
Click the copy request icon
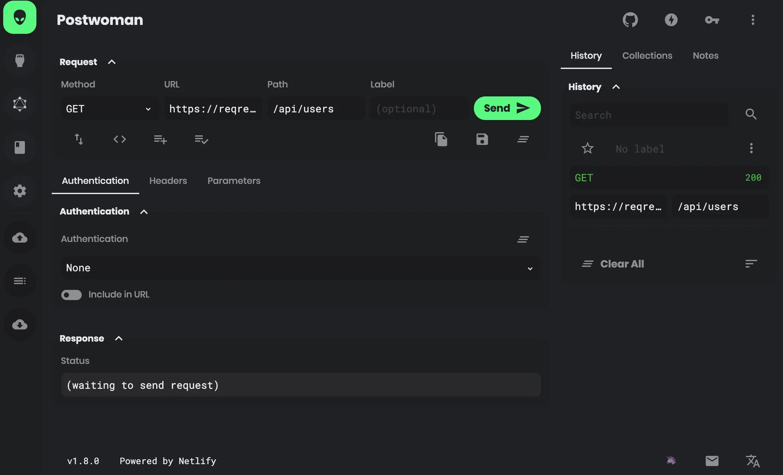[441, 139]
